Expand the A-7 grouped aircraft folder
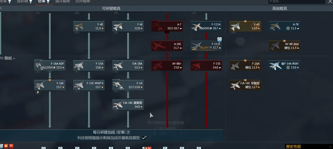Screen dimensions: 333x149 coord(167,26)
